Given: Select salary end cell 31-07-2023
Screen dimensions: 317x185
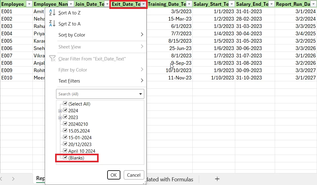Looking at the screenshot, I should tap(255, 56).
